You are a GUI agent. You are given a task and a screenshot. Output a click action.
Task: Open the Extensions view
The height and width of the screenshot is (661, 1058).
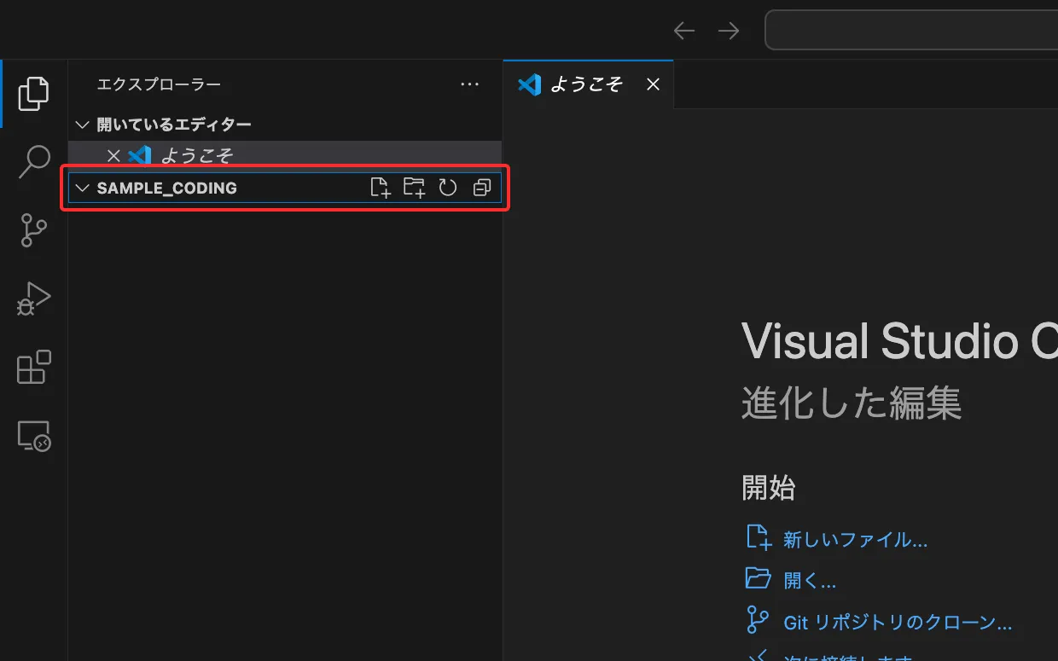pos(33,367)
